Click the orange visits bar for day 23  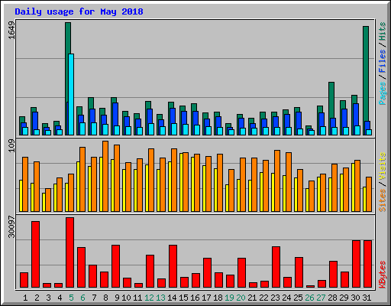277,181
